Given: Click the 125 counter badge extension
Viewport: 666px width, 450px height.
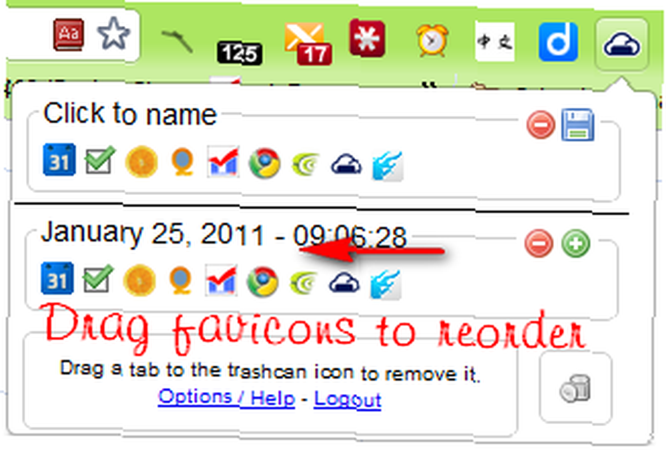Looking at the screenshot, I should click(x=239, y=53).
